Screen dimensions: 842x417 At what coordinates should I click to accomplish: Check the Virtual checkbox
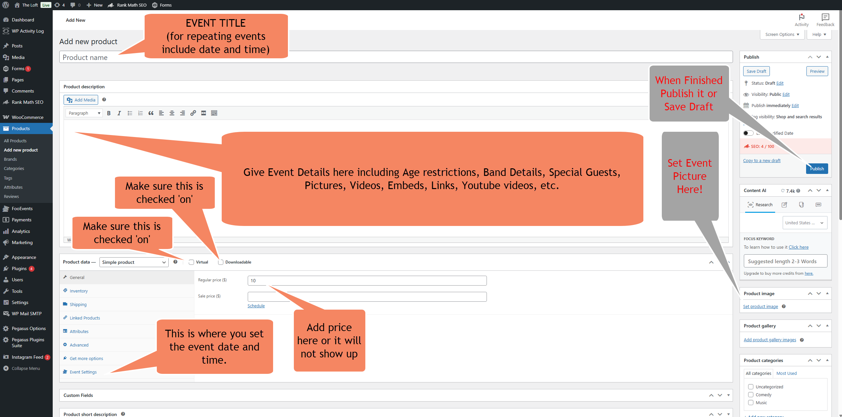click(191, 262)
